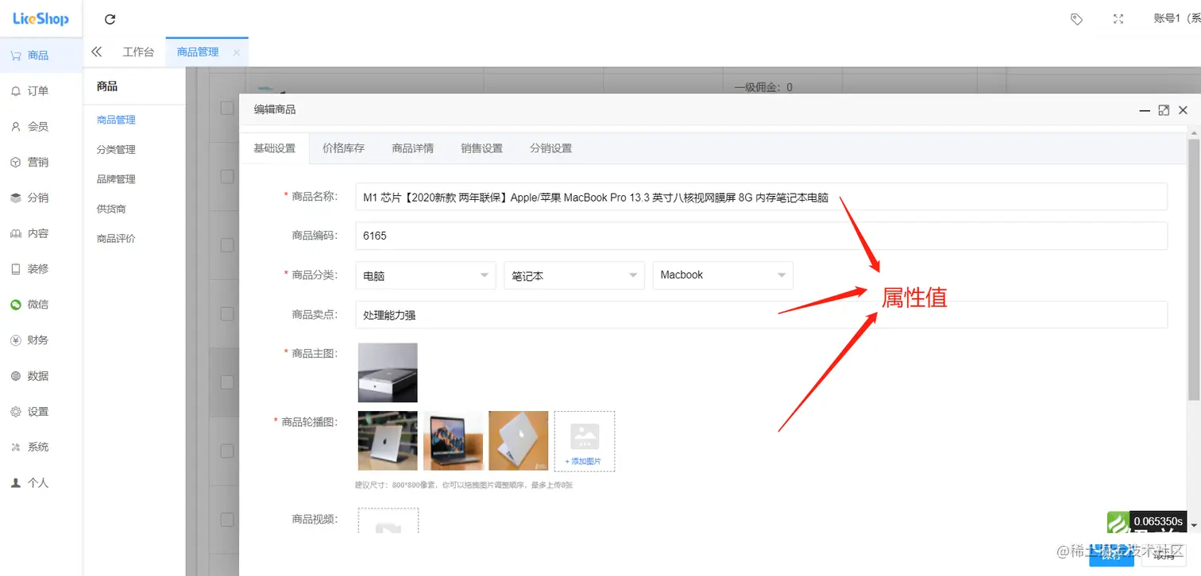This screenshot has height=576, width=1201.
Task: Click the dialog vertical scrollbar
Action: 1193,268
